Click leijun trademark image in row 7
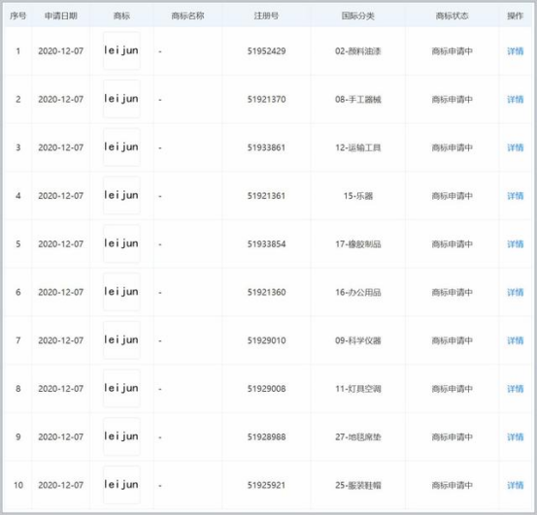The image size is (537, 515). tap(121, 340)
